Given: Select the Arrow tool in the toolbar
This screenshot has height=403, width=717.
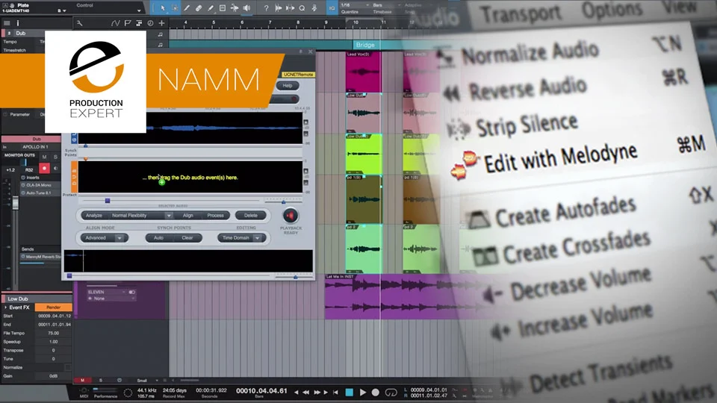Looking at the screenshot, I should tap(163, 8).
